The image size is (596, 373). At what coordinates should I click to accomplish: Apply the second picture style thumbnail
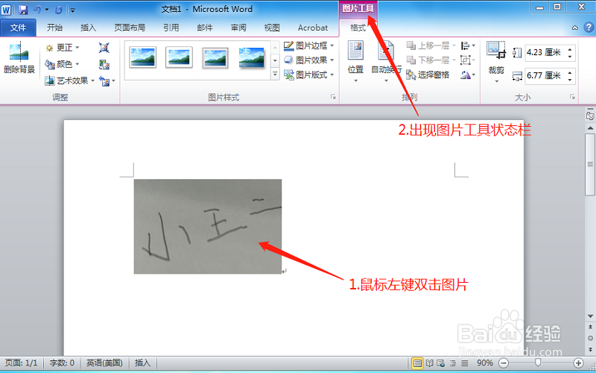[x=179, y=57]
